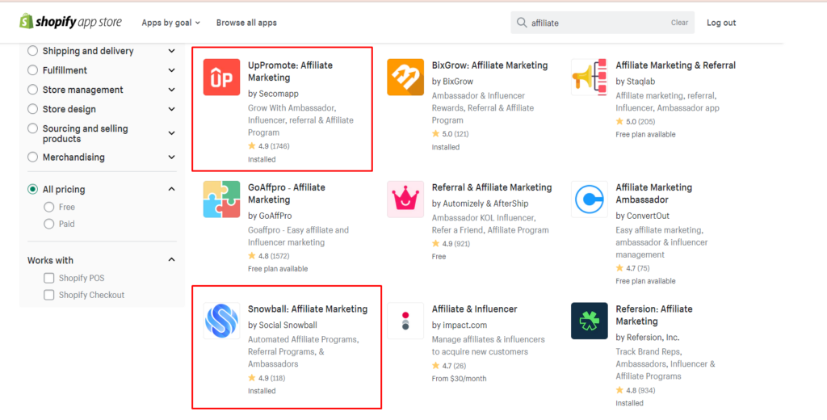
Task: Click the Automizely pink crown app icon
Action: click(x=405, y=199)
